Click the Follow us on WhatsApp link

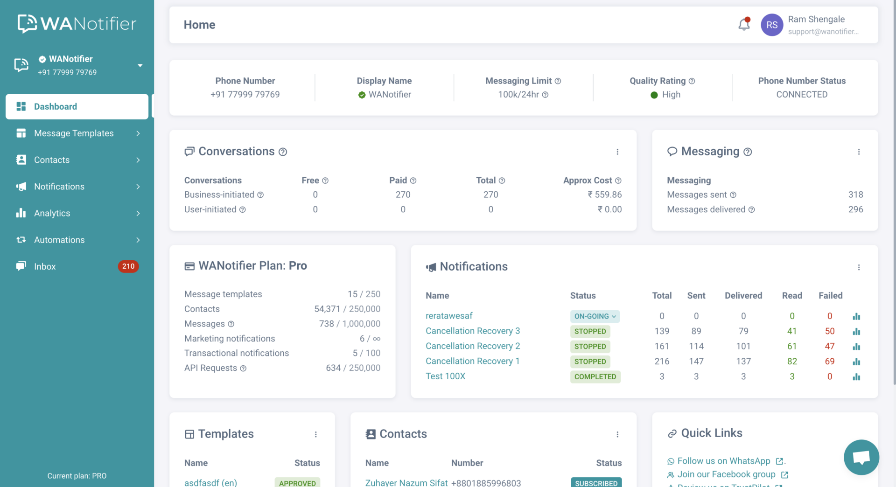coord(724,461)
